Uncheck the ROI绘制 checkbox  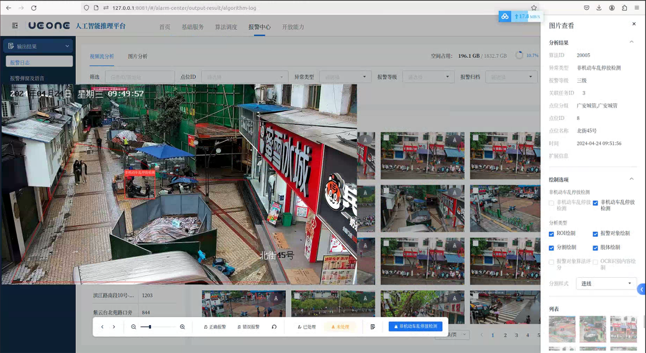coord(552,234)
